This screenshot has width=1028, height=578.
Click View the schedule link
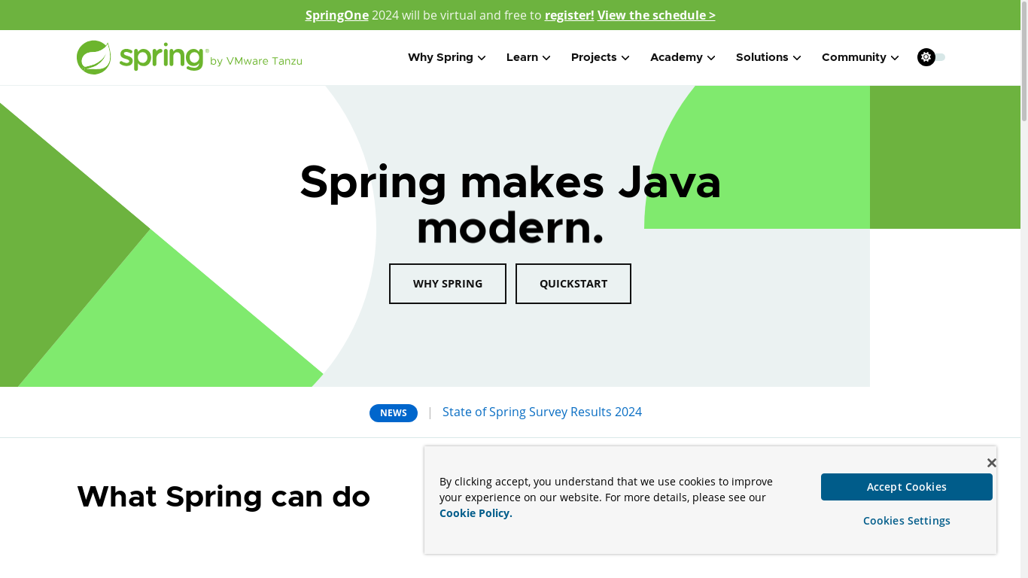click(656, 15)
